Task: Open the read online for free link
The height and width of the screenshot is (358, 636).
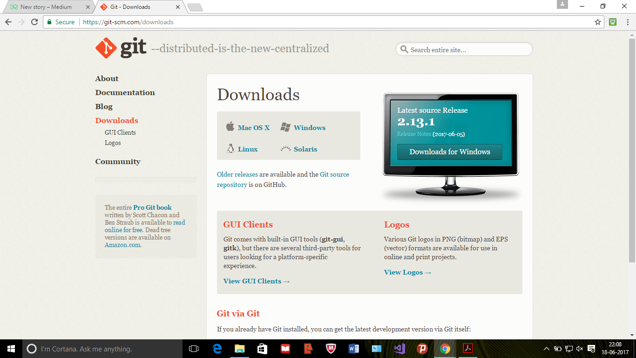Action: (x=145, y=226)
